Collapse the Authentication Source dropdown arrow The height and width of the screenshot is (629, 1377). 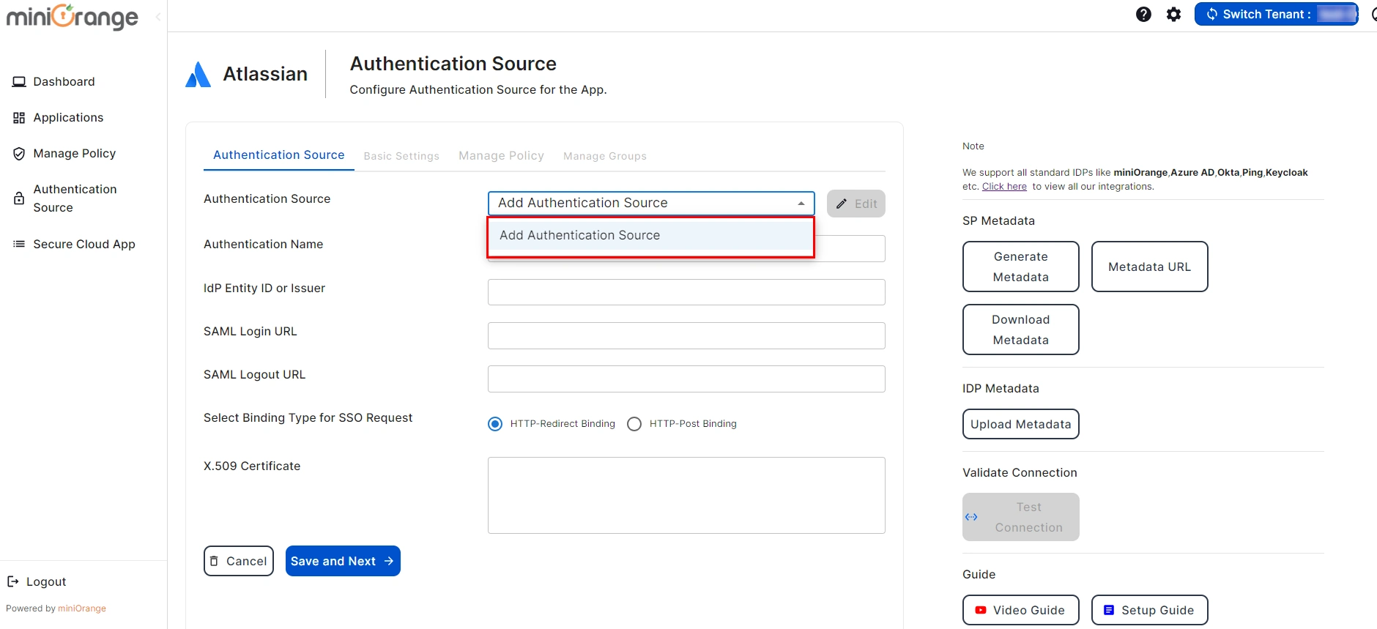click(801, 204)
